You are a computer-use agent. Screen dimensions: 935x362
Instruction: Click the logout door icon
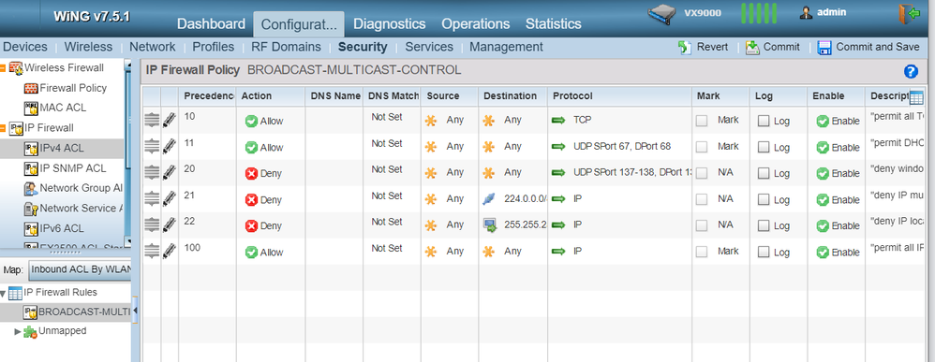click(910, 14)
